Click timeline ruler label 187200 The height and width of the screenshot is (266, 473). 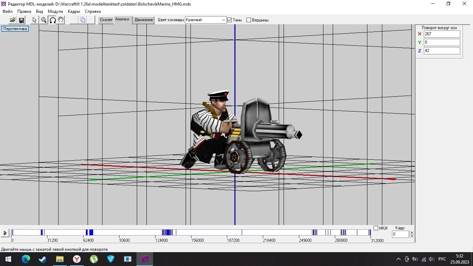(x=233, y=240)
